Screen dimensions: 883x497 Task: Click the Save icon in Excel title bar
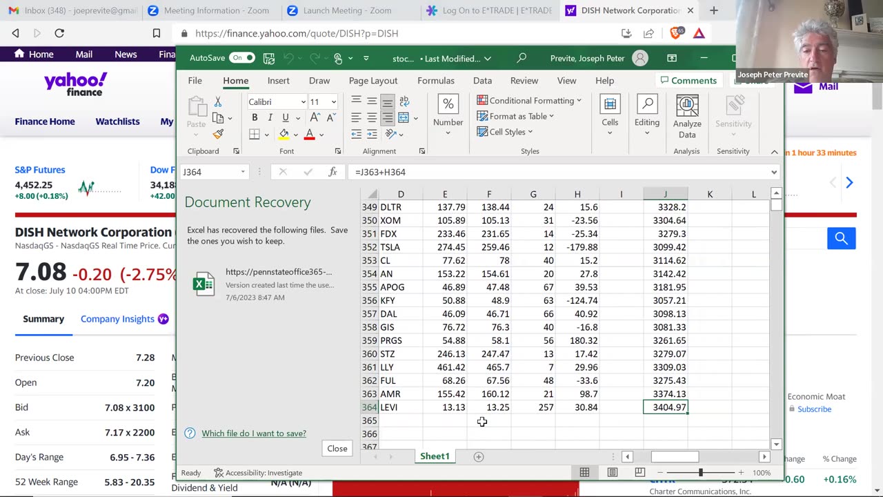coord(269,59)
